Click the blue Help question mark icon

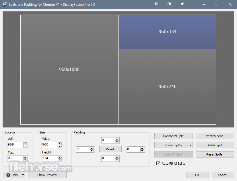click(x=8, y=175)
